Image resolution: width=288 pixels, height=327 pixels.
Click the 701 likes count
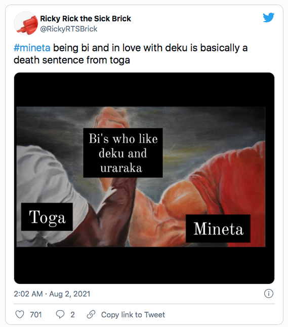coord(36,314)
